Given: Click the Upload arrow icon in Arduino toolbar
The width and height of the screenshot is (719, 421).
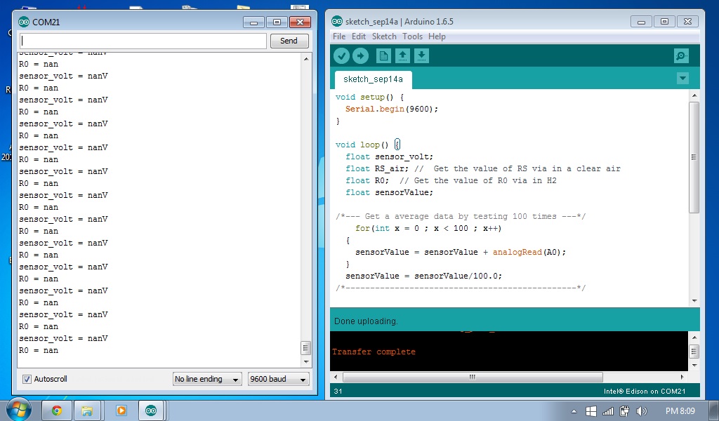Looking at the screenshot, I should pos(361,56).
